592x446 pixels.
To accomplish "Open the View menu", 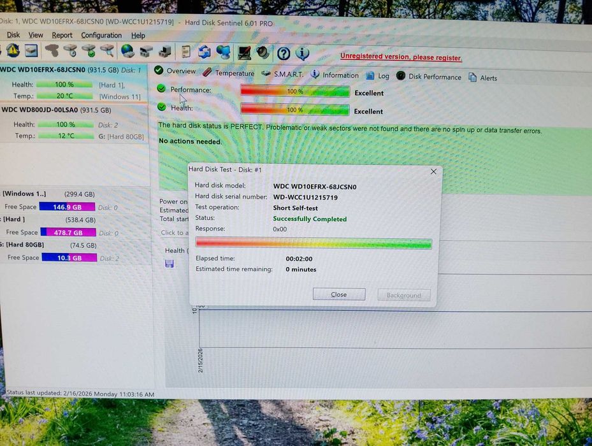I will pyautogui.click(x=36, y=35).
